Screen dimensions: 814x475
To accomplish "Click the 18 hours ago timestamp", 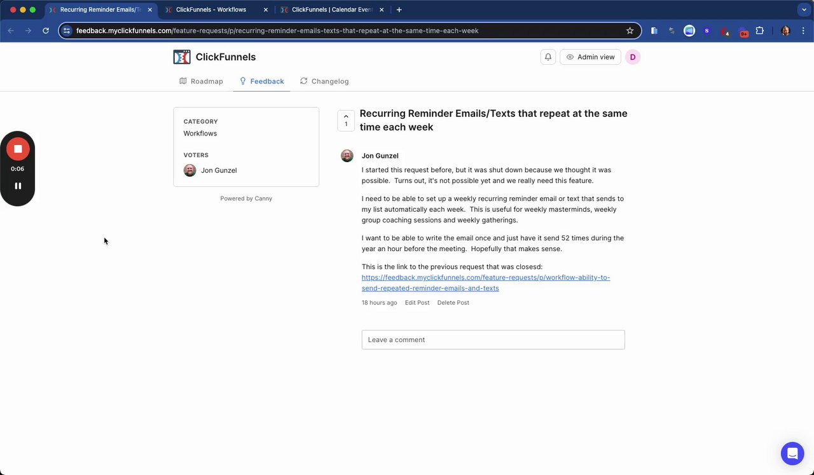I will 380,303.
